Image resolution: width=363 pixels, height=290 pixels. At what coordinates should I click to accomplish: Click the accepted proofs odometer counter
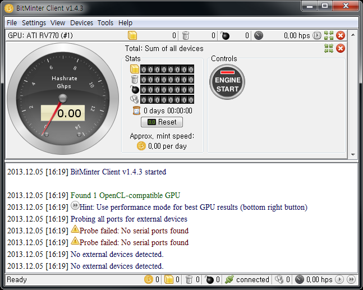[x=167, y=69]
